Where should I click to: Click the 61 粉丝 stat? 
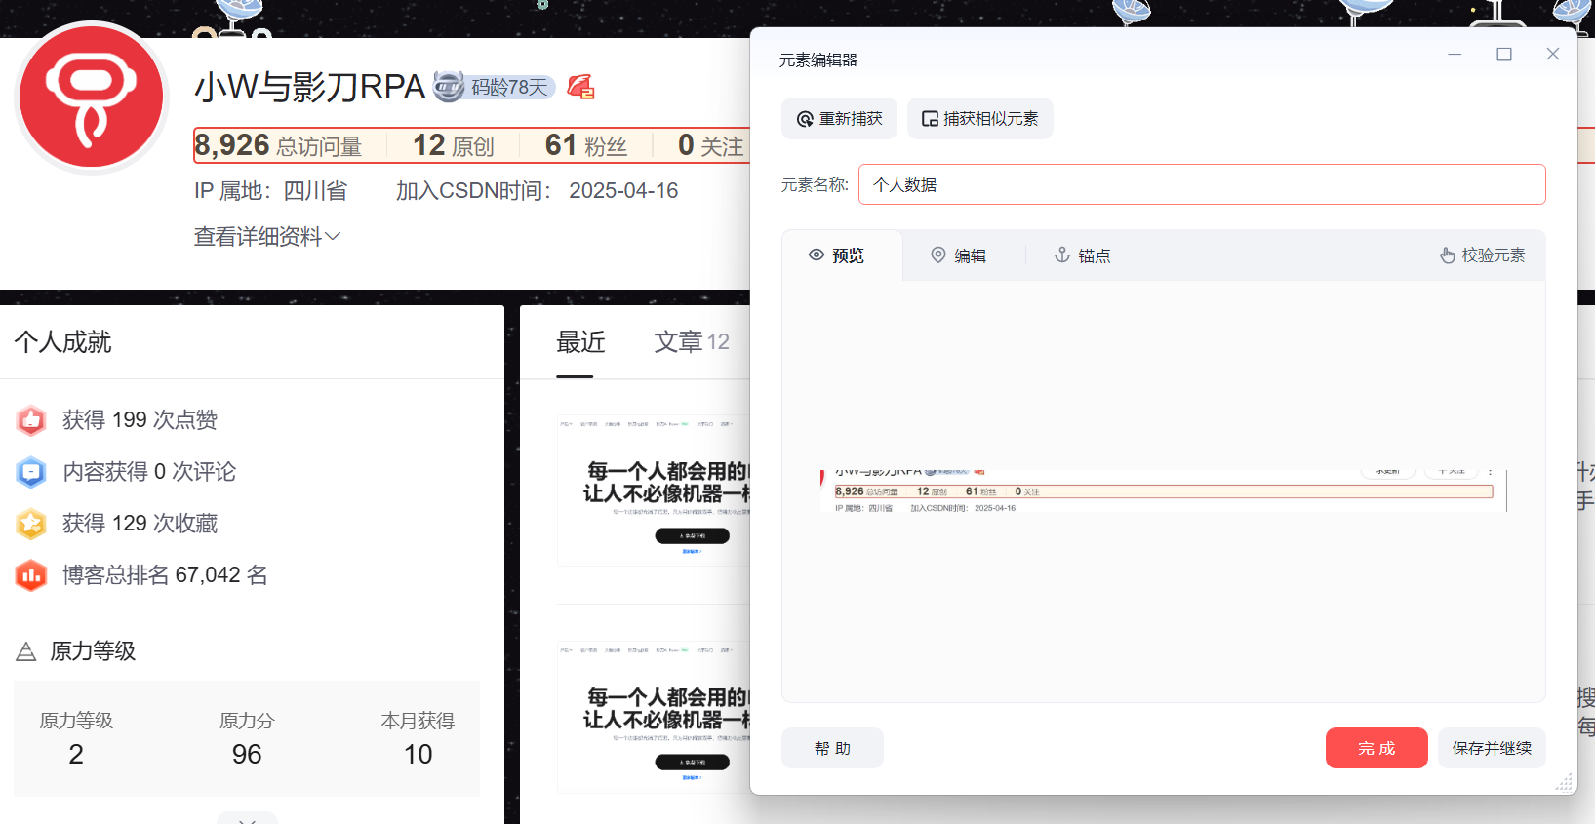(x=585, y=145)
